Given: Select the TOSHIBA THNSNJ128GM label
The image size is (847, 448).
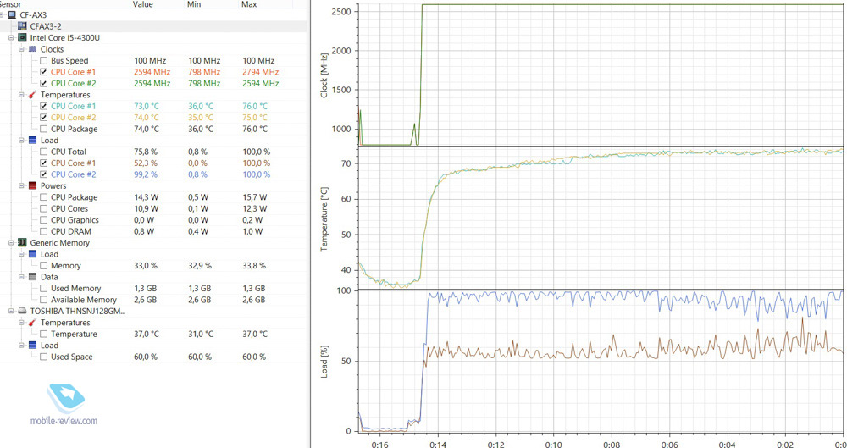Looking at the screenshot, I should 77,312.
